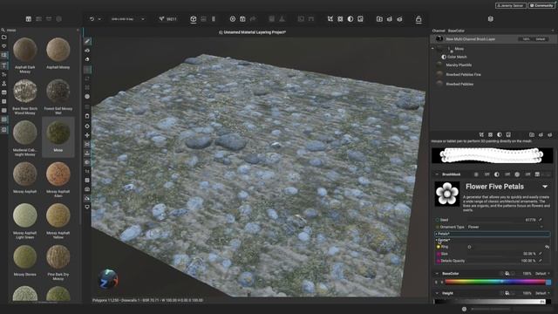Click the orientation gizmo in the viewport corner
The width and height of the screenshot is (558, 314).
[108, 278]
